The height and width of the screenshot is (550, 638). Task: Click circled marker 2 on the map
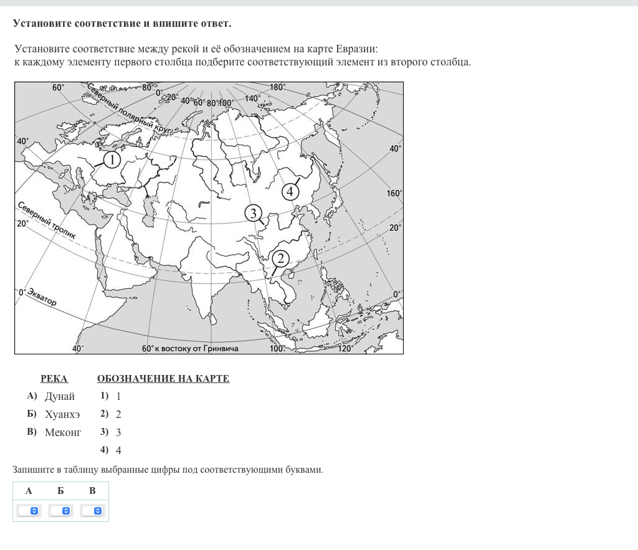tap(280, 258)
